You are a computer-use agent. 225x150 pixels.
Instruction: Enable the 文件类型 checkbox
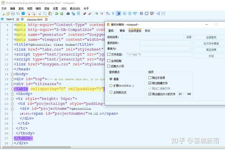coord(109,54)
